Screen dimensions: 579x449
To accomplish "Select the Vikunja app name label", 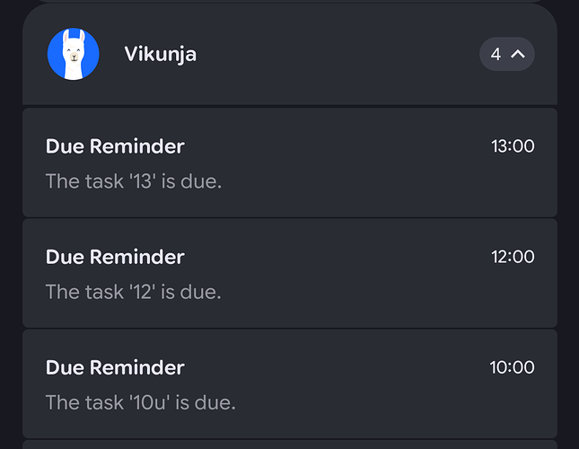I will click(x=160, y=54).
